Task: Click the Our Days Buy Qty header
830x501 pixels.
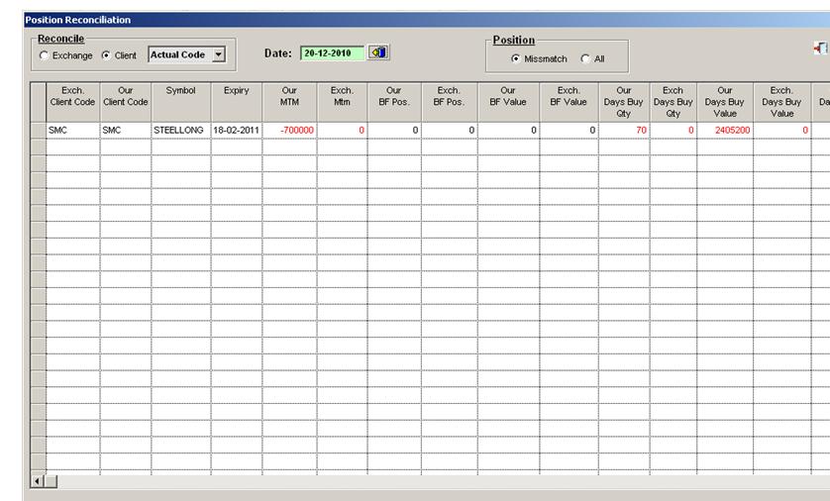Action: [x=623, y=101]
